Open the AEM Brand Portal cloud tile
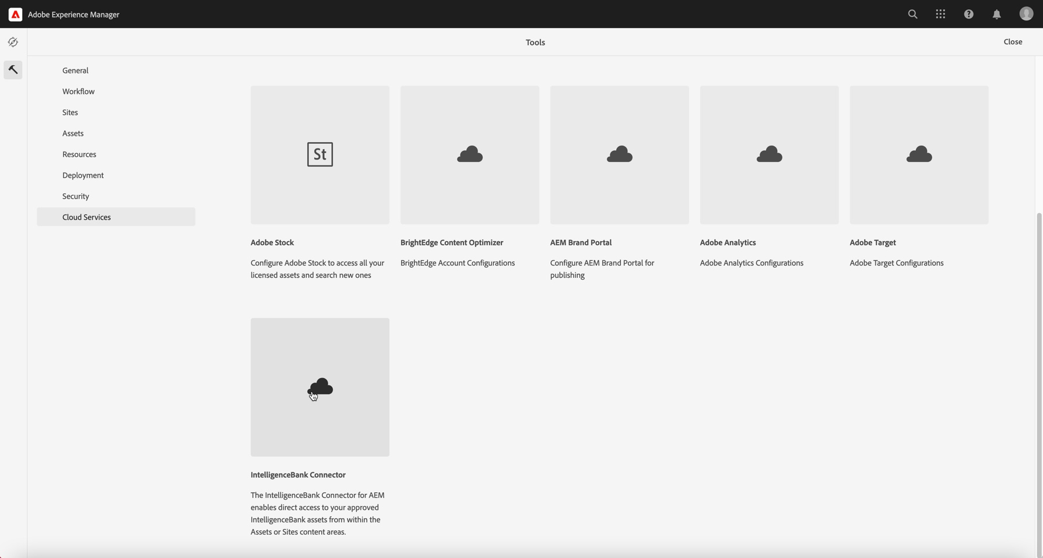The width and height of the screenshot is (1043, 558). [x=620, y=155]
